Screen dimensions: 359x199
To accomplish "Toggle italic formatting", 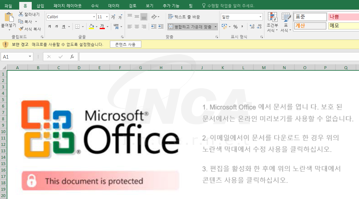I will [56, 27].
